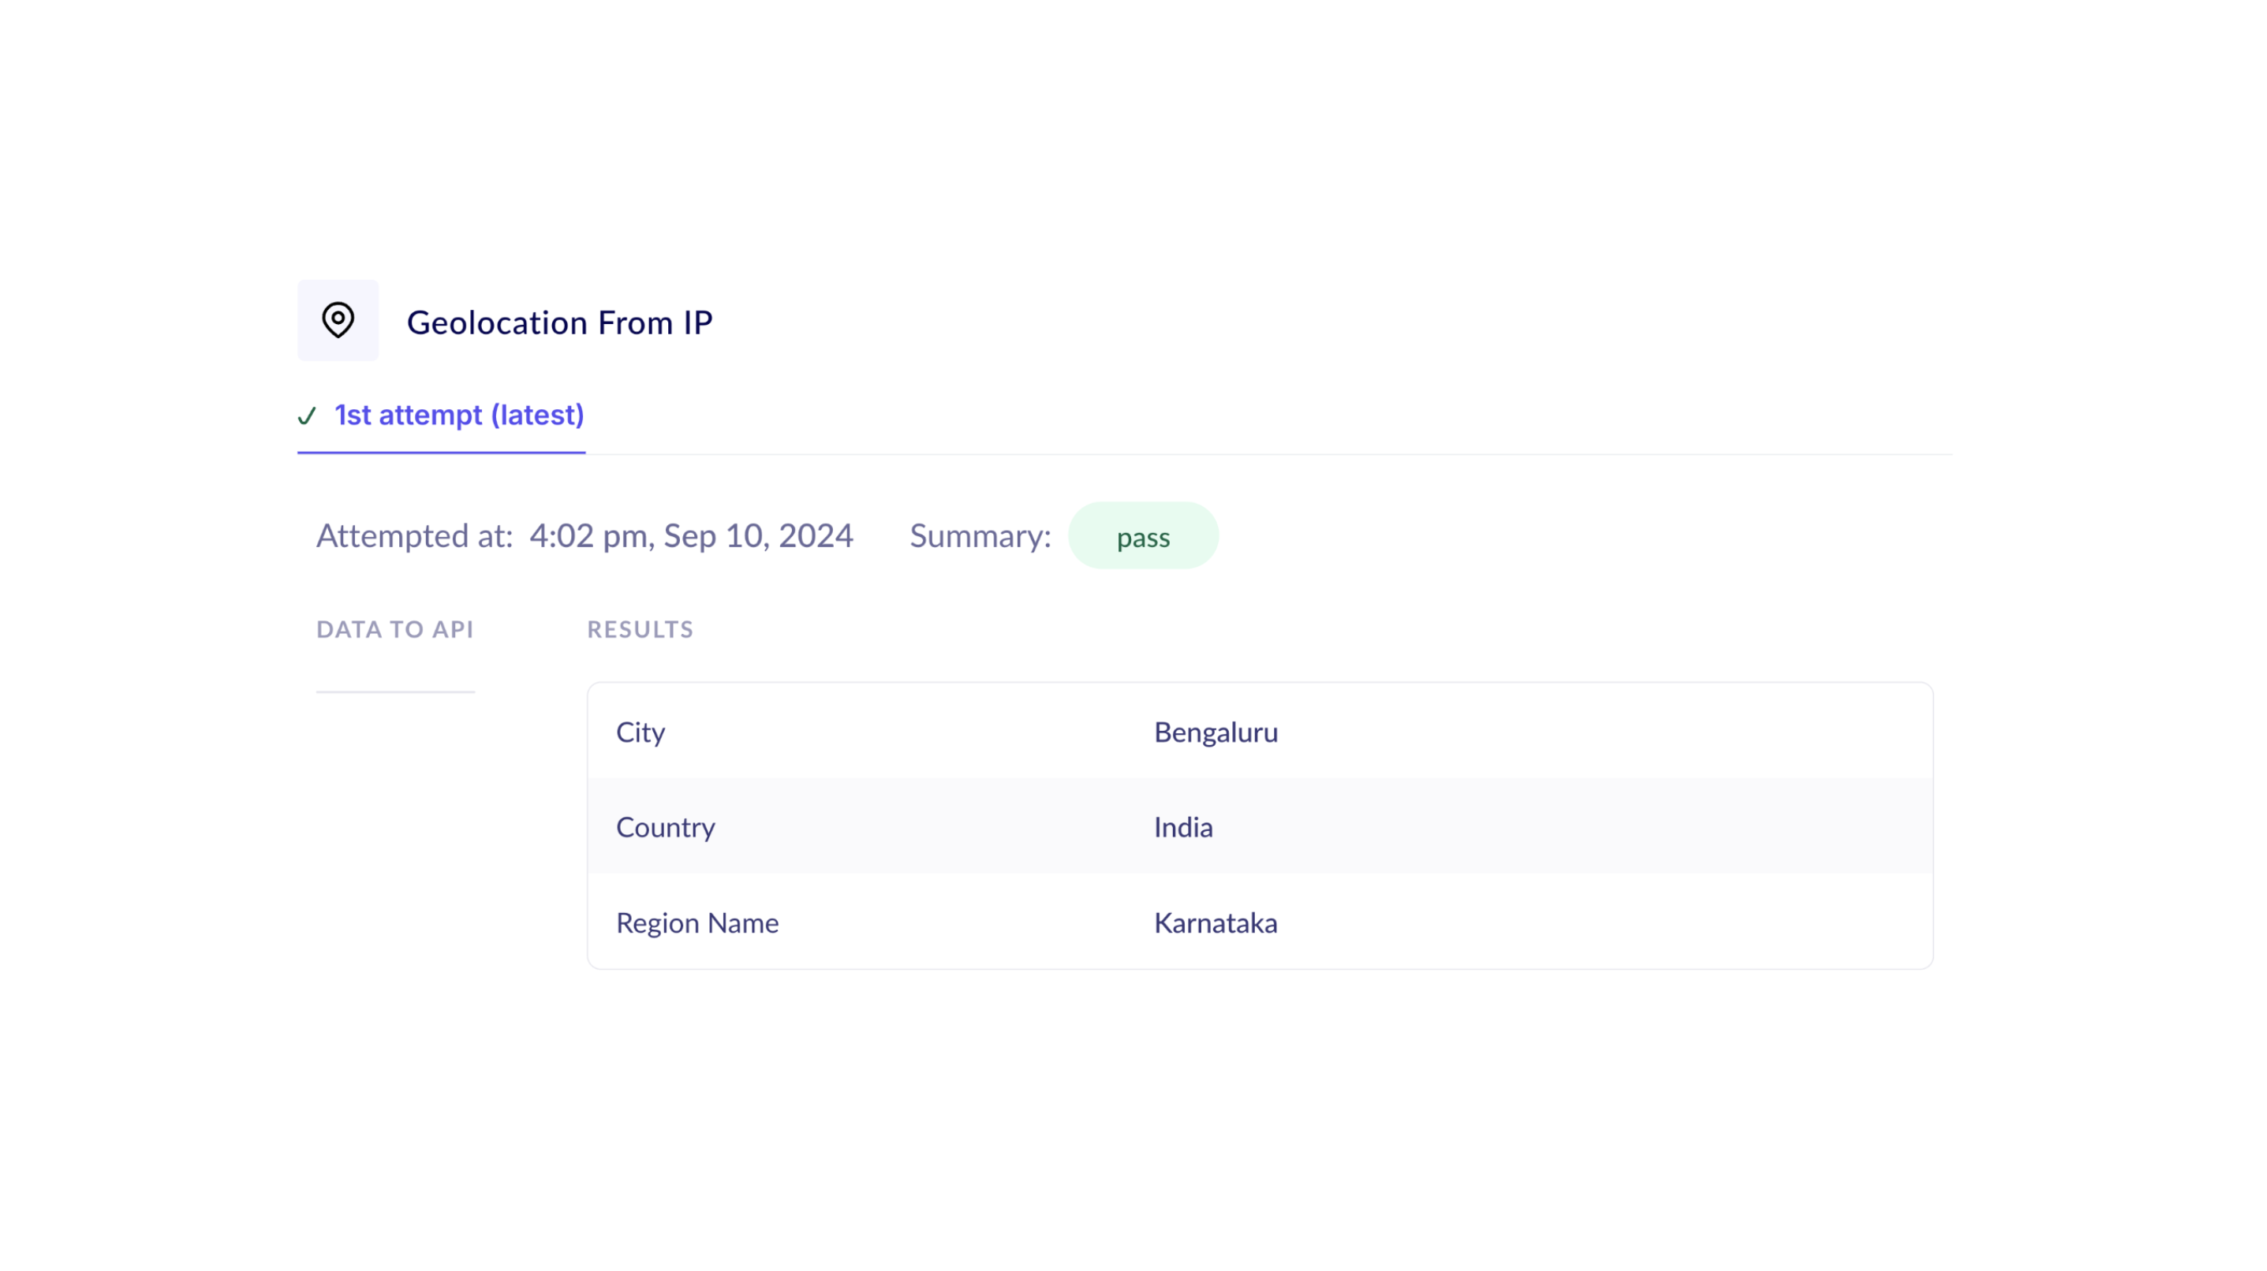The width and height of the screenshot is (2267, 1271).
Task: Click the grey divider line right of the tab
Action: pos(1268,454)
